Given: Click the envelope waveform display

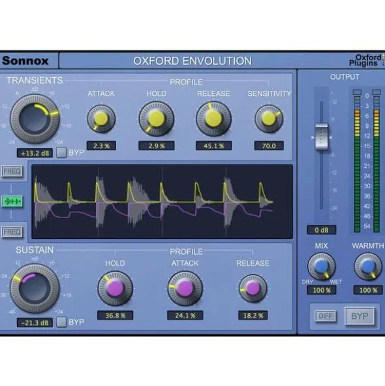Looking at the screenshot, I should [162, 202].
